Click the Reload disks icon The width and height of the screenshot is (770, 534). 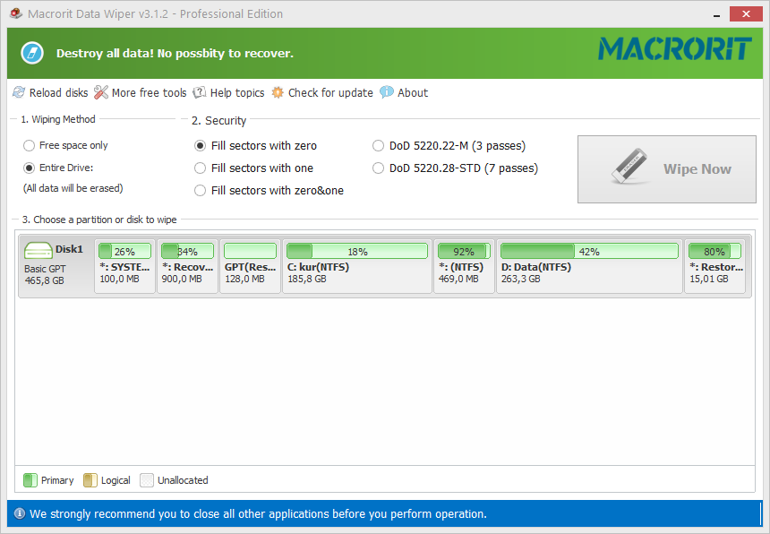click(x=19, y=92)
